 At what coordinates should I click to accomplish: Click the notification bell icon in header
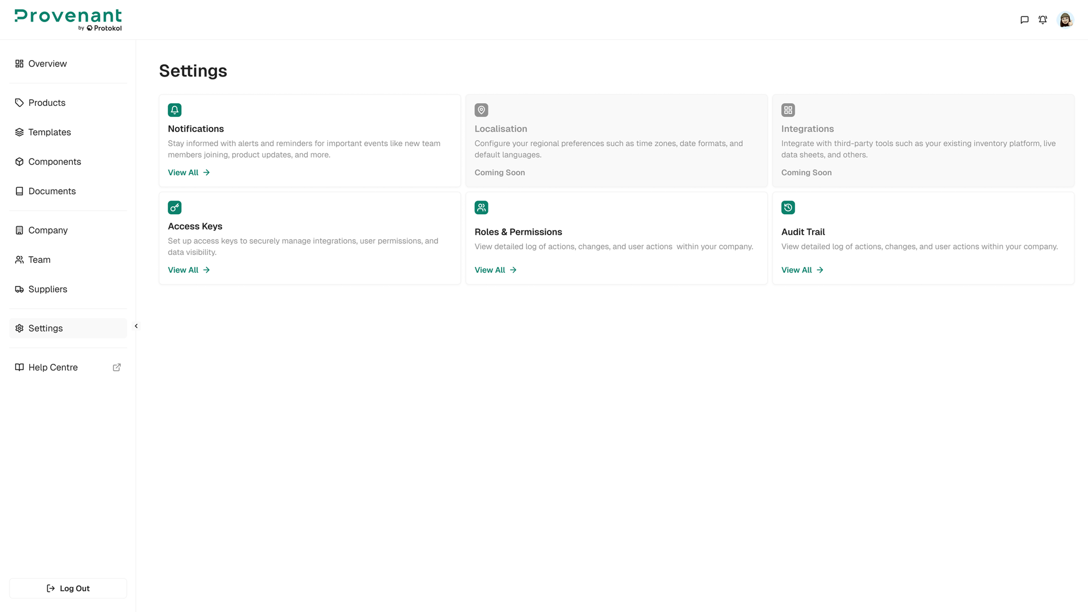point(1043,20)
